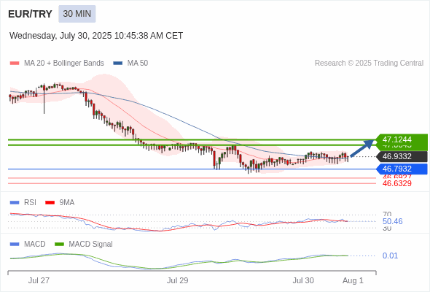The image size is (430, 292).
Task: Toggle the MACD blue legend marker
Action: (x=15, y=245)
